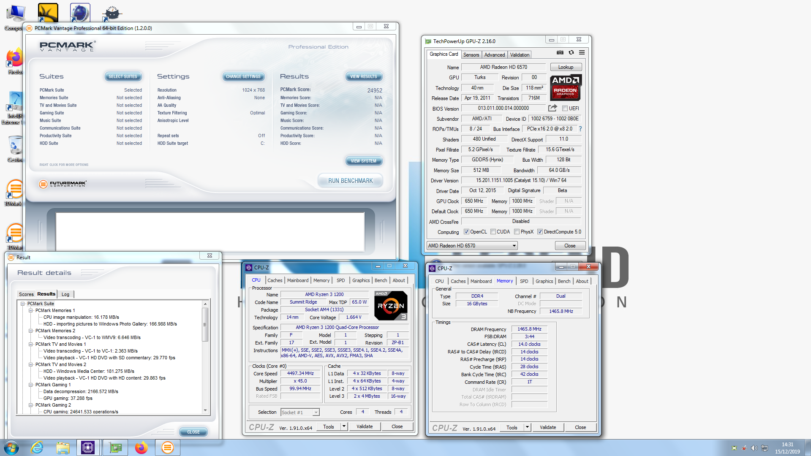
Task: Collapse the PCMark Memories 1 tree node
Action: 31,310
